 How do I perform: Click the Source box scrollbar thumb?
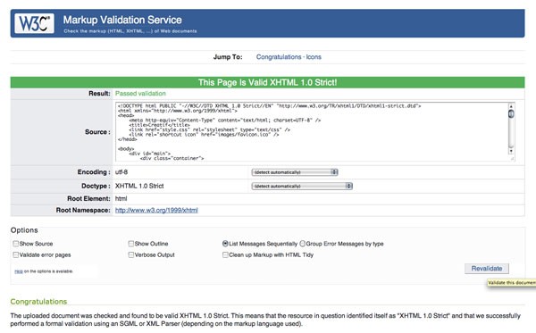tap(511, 113)
